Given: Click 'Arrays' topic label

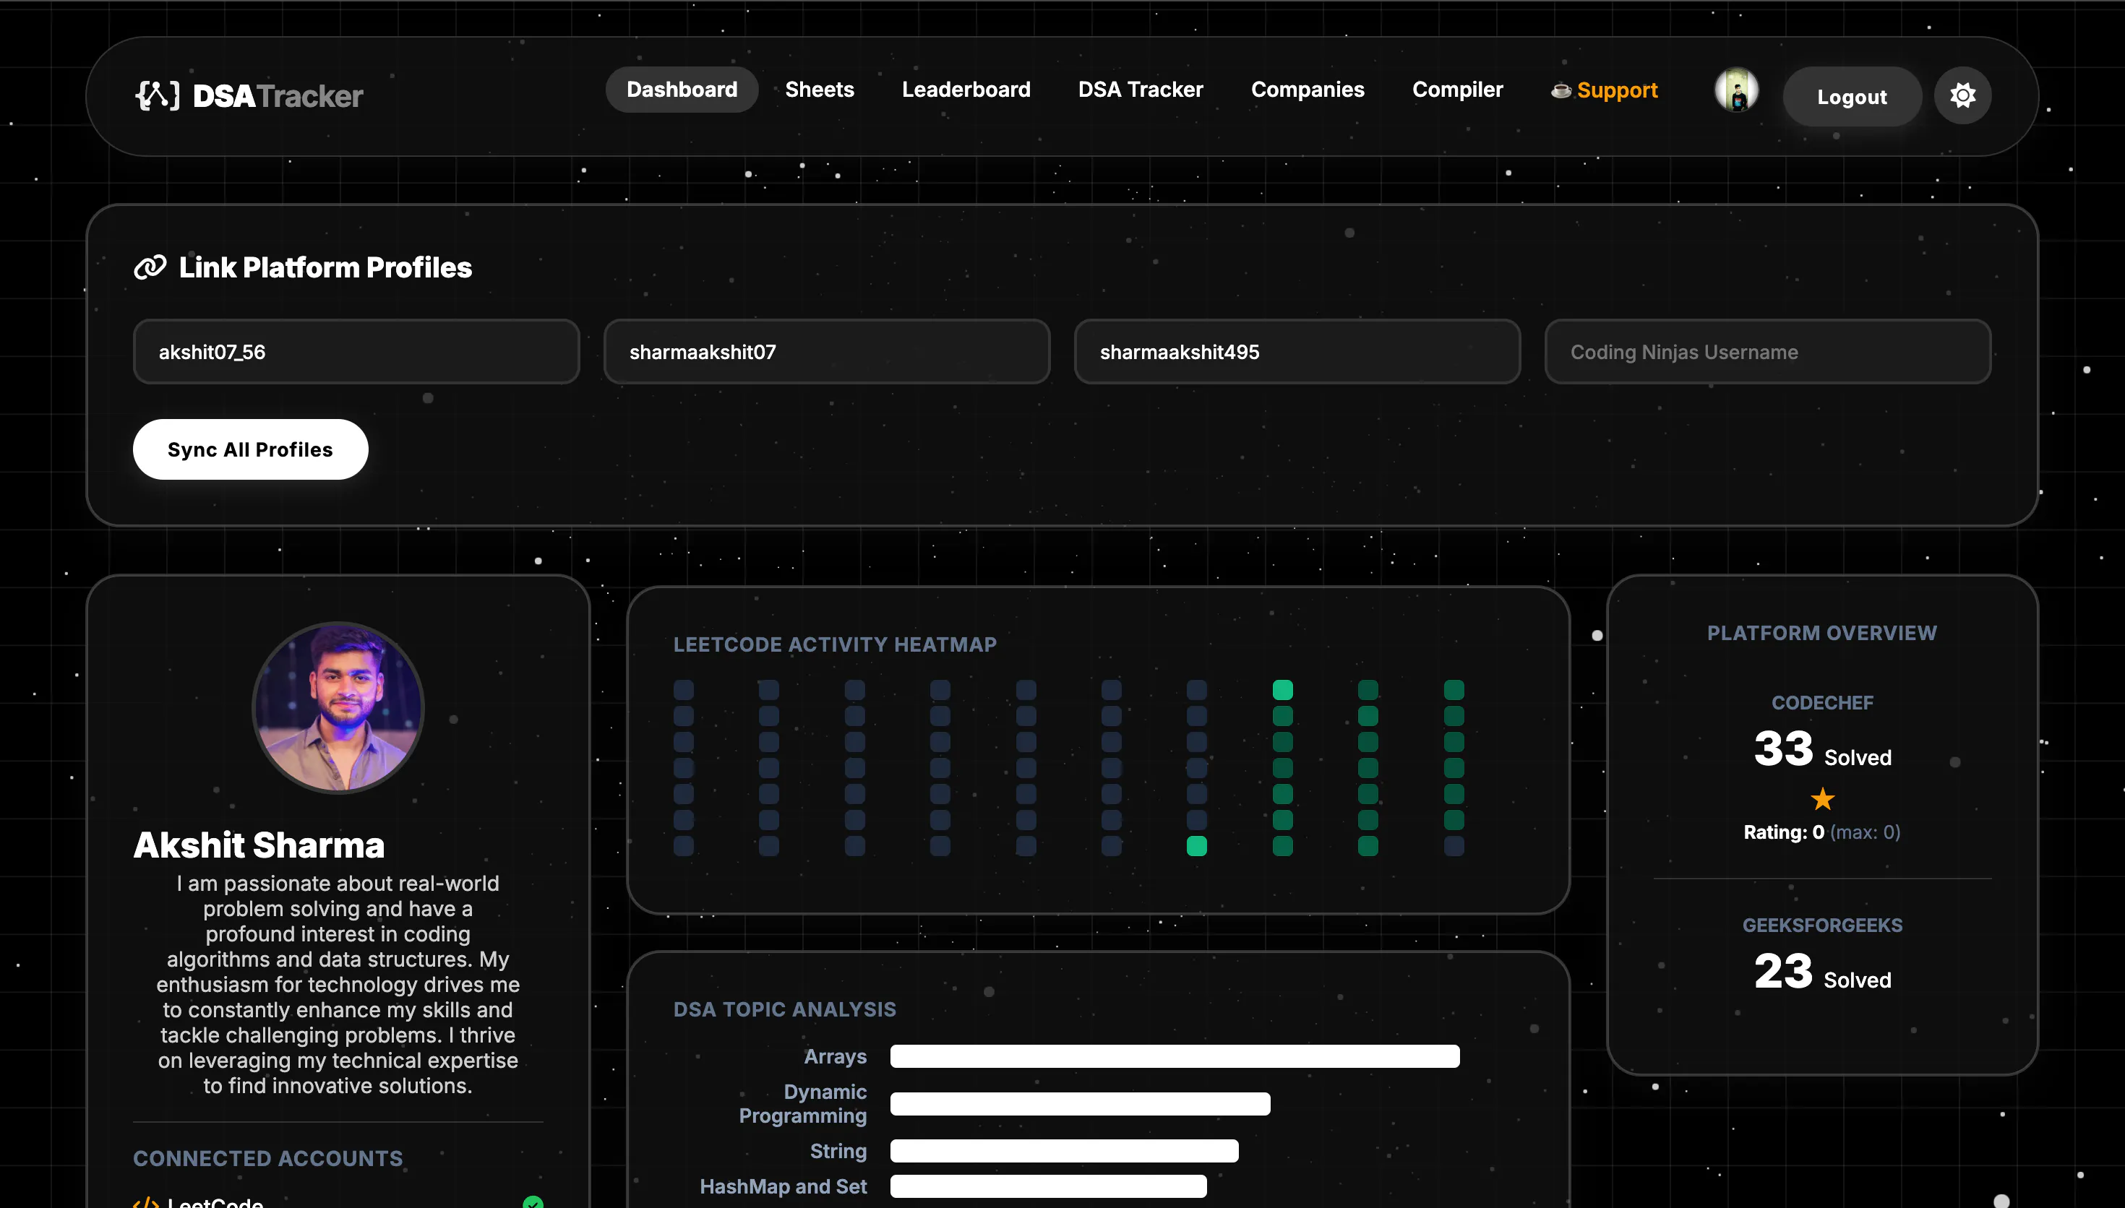Looking at the screenshot, I should click(835, 1056).
